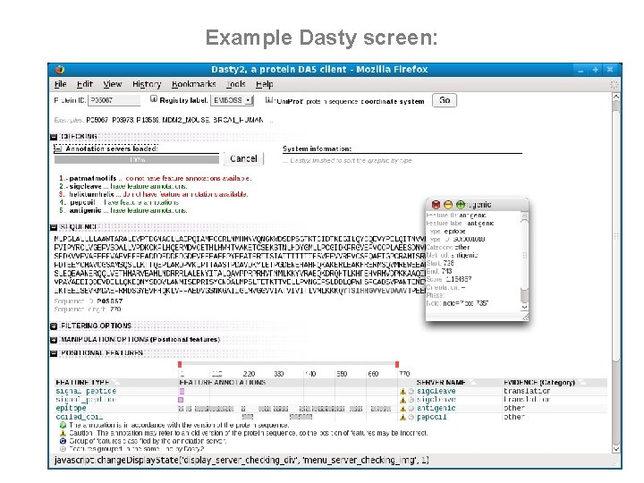
Task: Select example protein BRCA1_HUMAN
Action: (238, 120)
